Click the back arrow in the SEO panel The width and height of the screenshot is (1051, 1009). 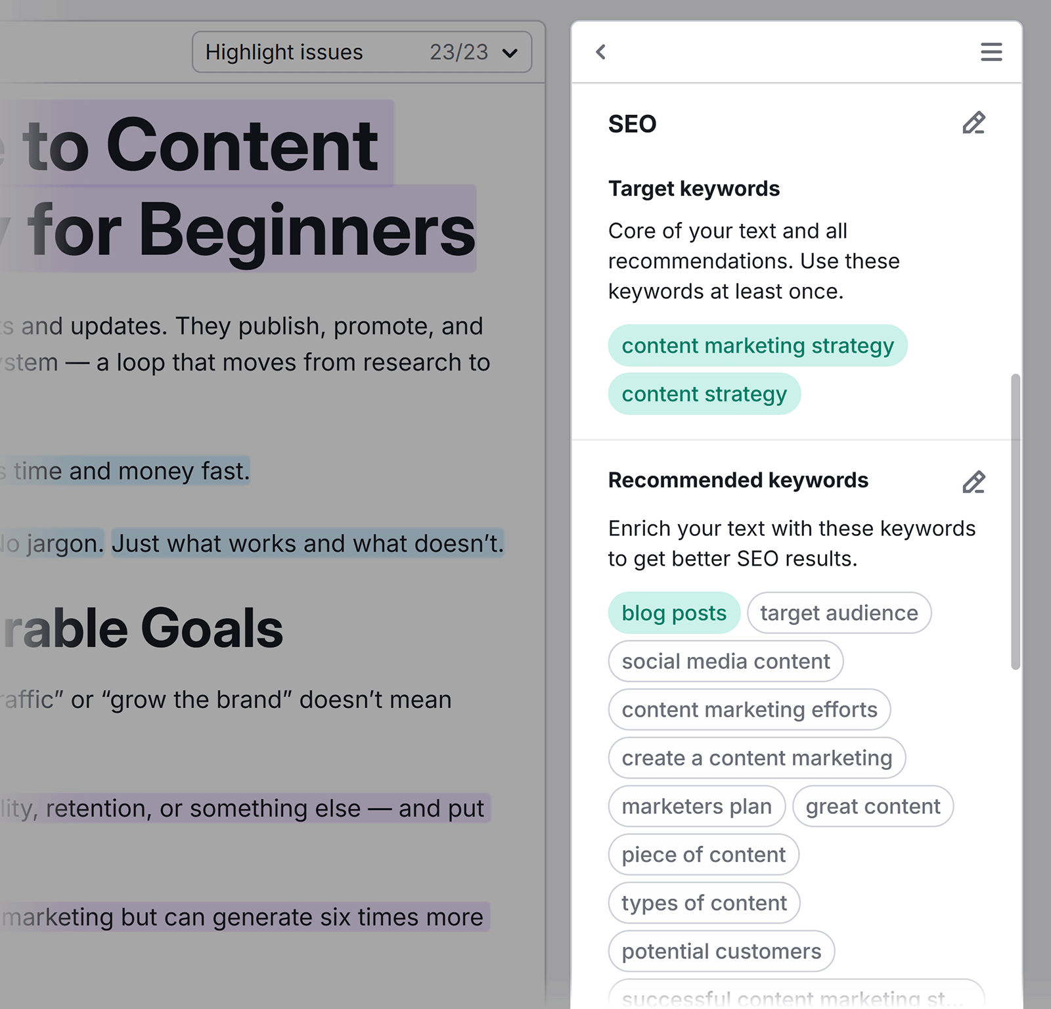click(600, 52)
